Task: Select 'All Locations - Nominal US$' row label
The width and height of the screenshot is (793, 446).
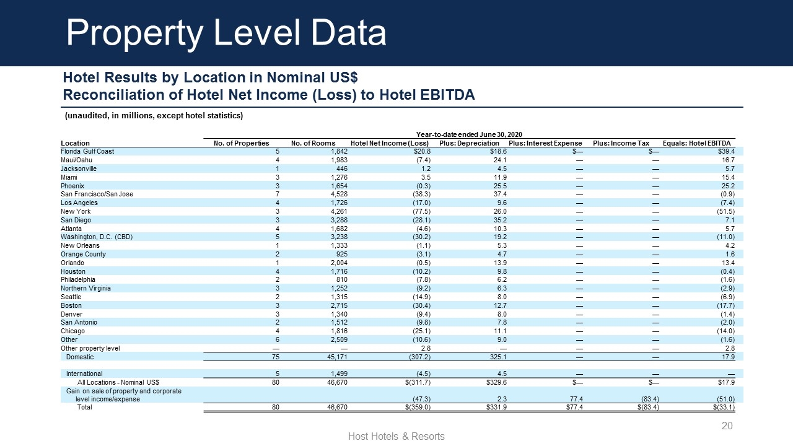Action: (x=118, y=382)
